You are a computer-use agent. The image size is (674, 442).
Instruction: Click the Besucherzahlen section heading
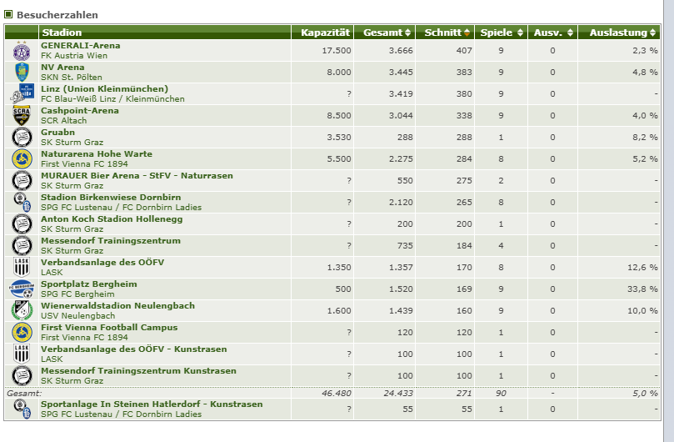click(57, 15)
